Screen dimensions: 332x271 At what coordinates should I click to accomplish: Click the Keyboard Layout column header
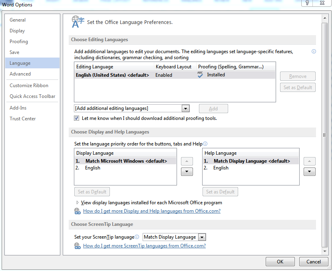pos(175,67)
